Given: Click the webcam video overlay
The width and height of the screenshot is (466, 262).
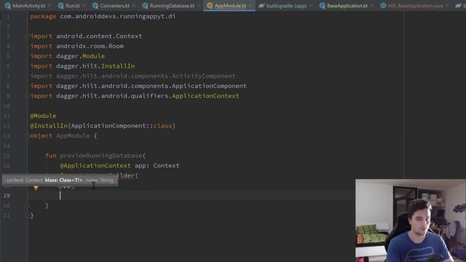Looking at the screenshot, I should [x=411, y=221].
